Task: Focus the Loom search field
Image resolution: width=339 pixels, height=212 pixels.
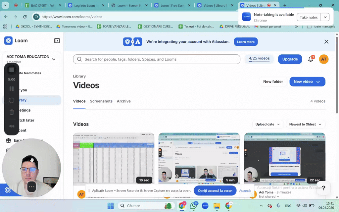Action: tap(157, 59)
